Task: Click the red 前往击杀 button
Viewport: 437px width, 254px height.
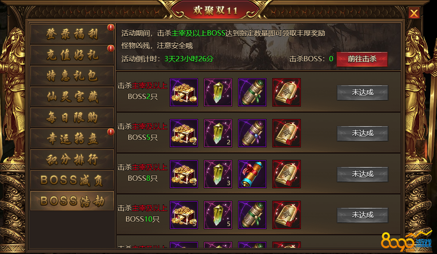Action: coord(362,59)
